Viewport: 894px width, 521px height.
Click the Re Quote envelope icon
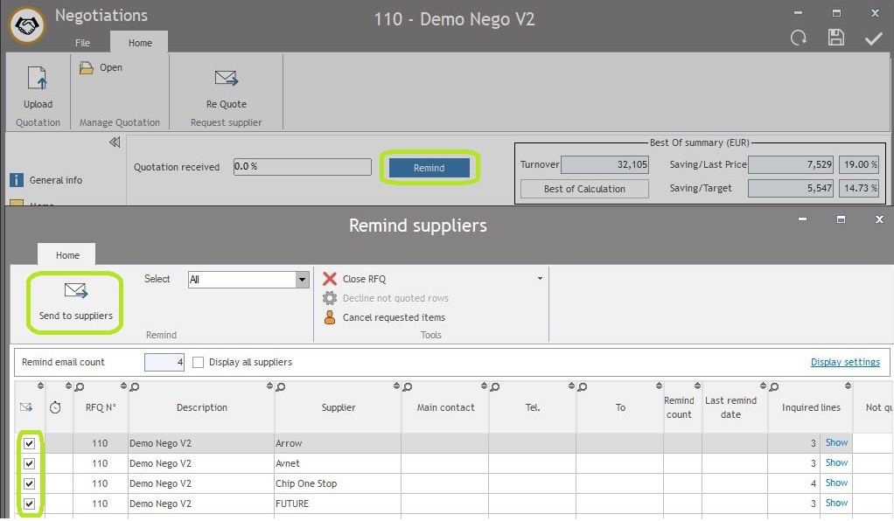point(227,79)
